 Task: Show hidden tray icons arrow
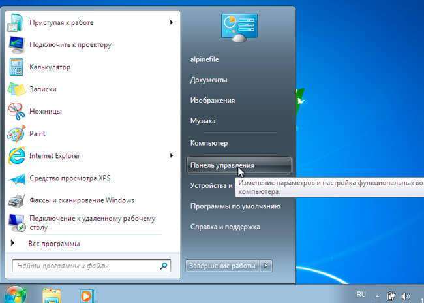[377, 296]
